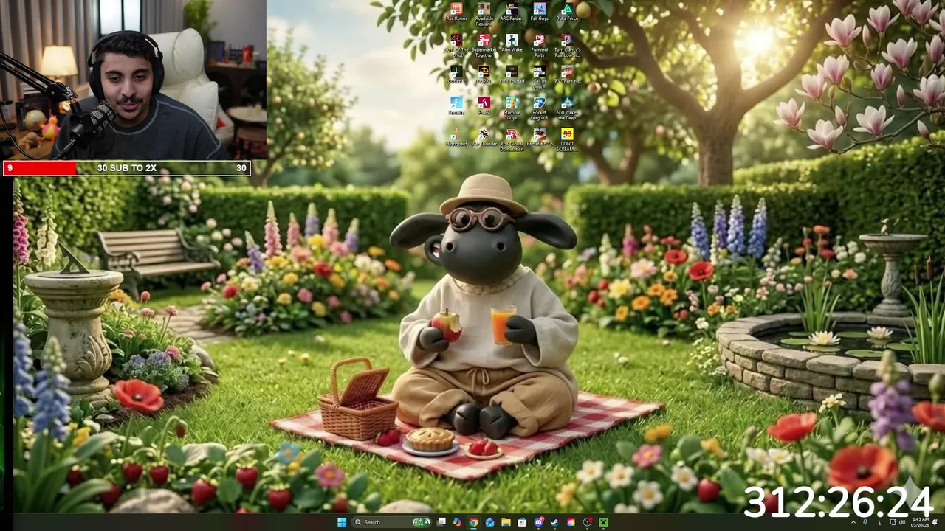Select the Sons Of The Forest icon
Screen dimensions: 945x531
[x=456, y=46]
